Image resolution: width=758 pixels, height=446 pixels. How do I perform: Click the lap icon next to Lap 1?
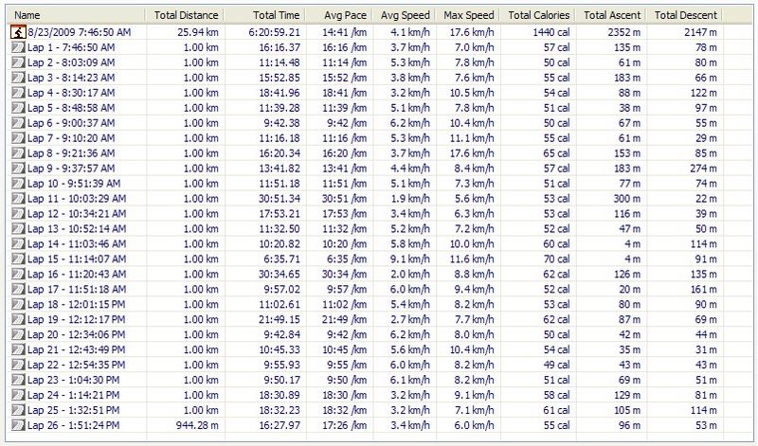tap(17, 46)
